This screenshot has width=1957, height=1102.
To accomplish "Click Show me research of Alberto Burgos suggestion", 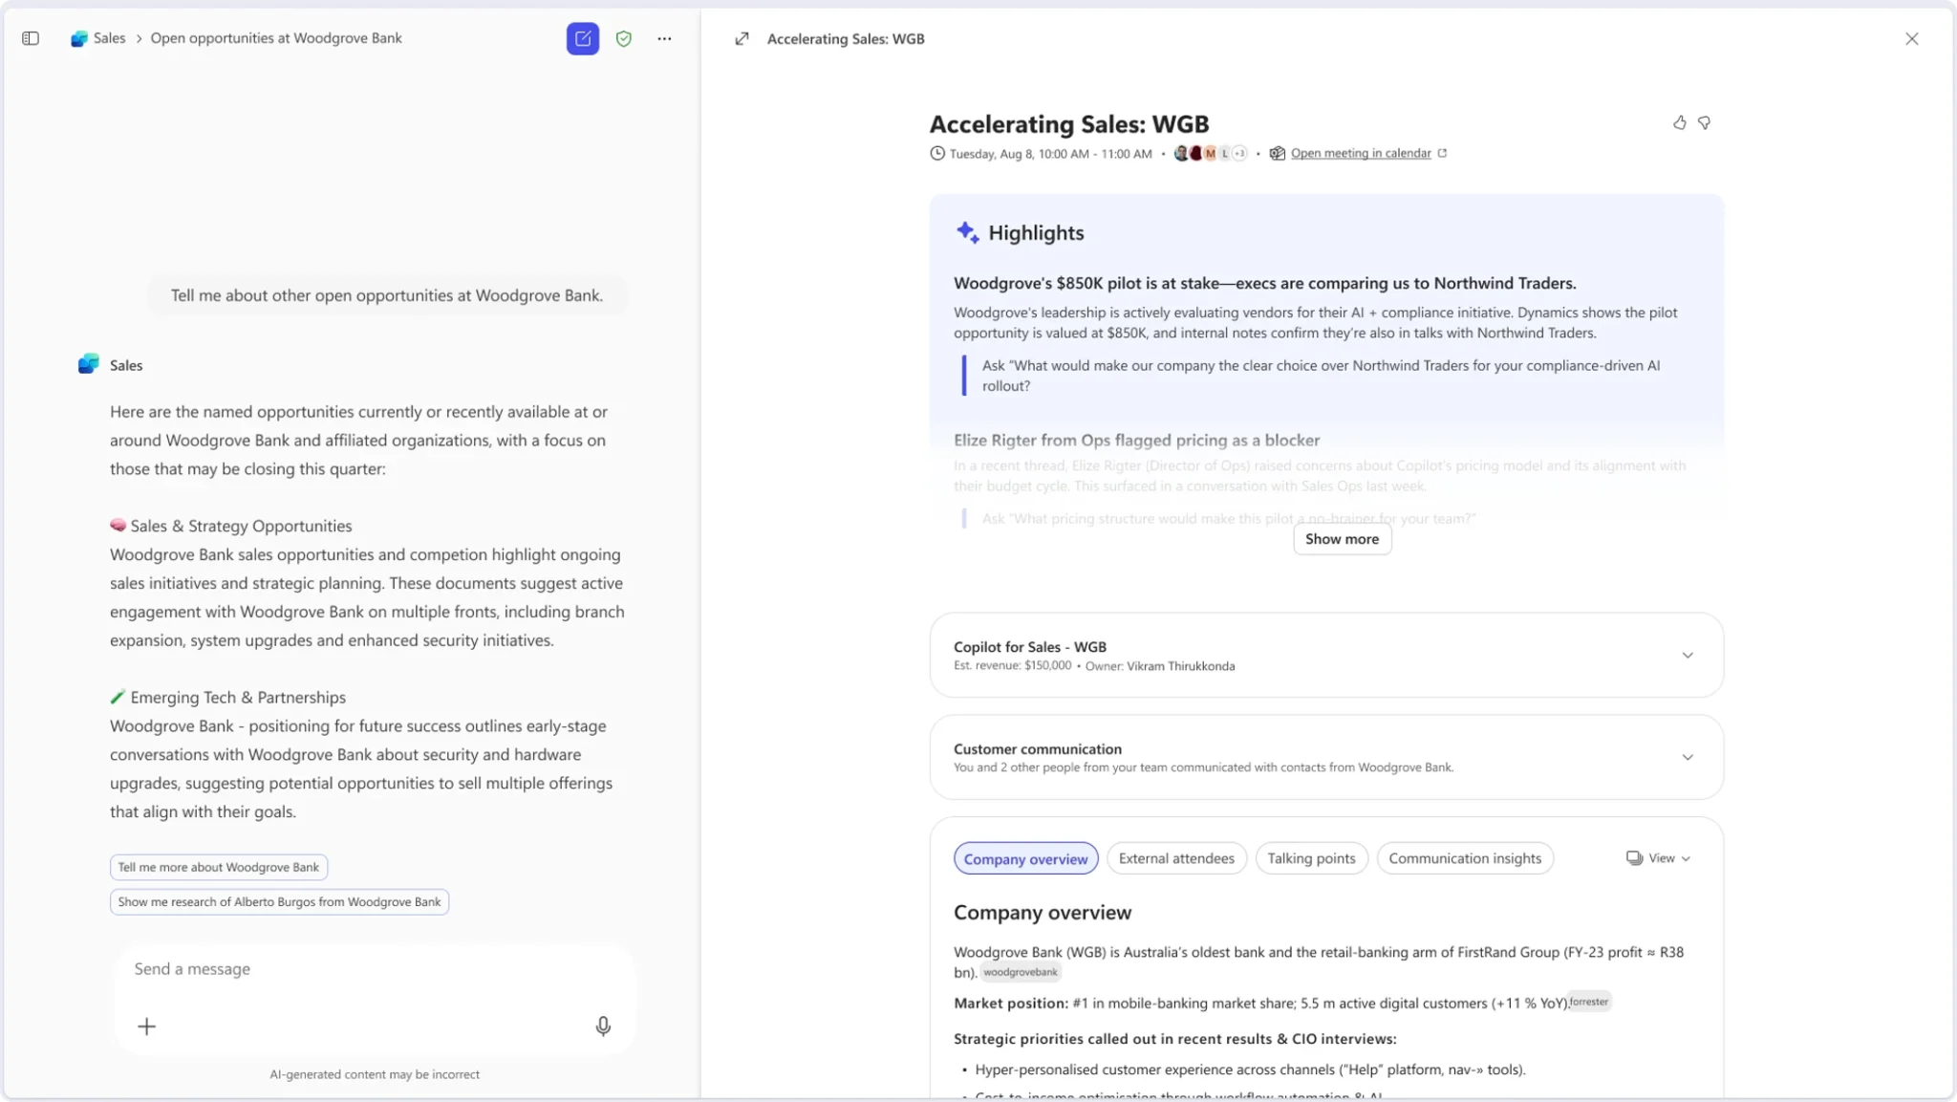I will click(x=279, y=901).
